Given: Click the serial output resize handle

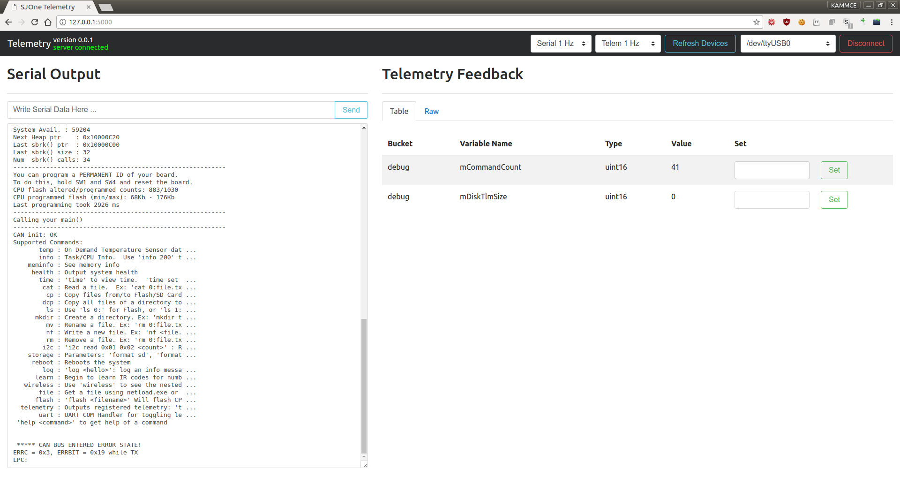Looking at the screenshot, I should coord(365,464).
